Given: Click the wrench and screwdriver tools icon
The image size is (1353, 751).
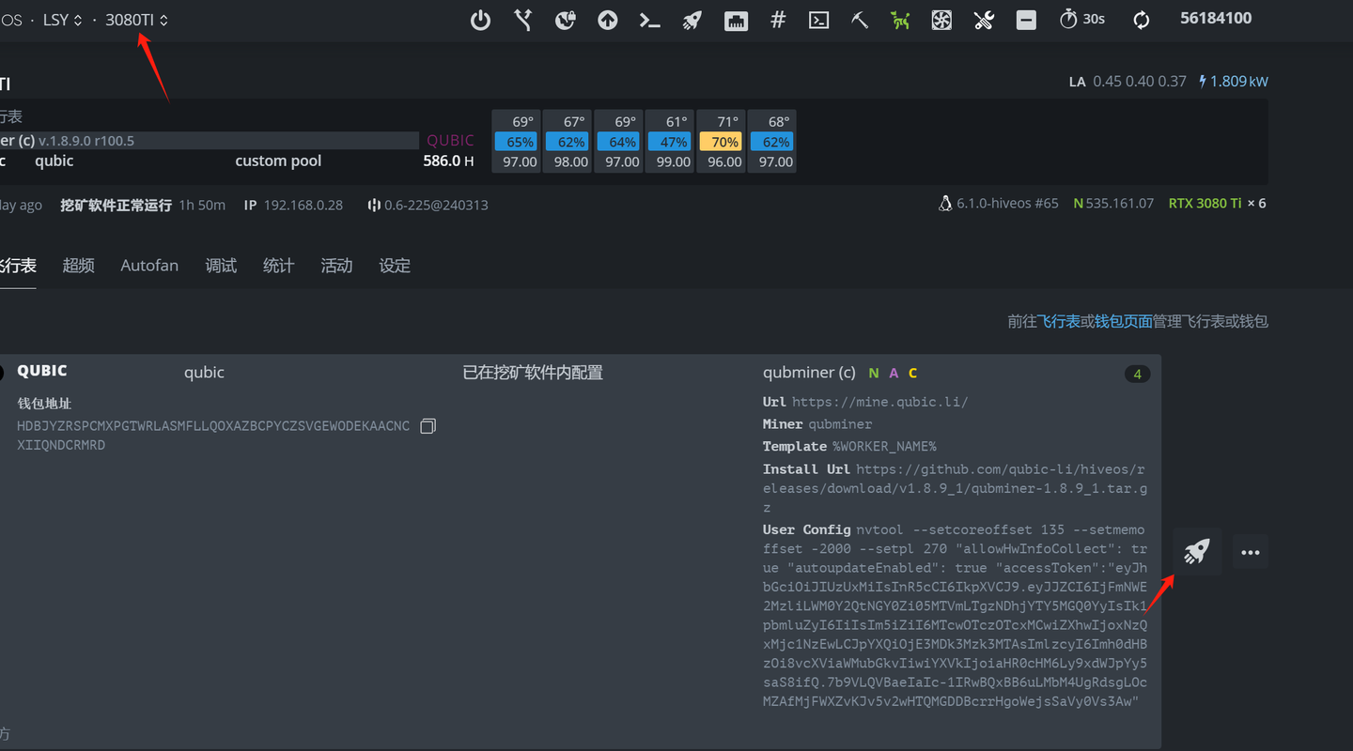Looking at the screenshot, I should (x=984, y=20).
